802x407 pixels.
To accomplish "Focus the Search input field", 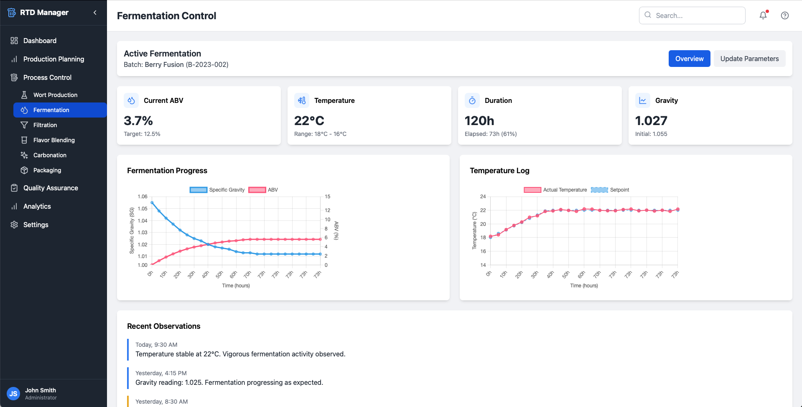I will pyautogui.click(x=692, y=15).
